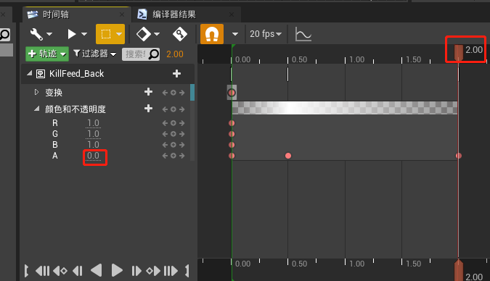490x281 pixels.
Task: Click the B channel value 1.0
Action: (93, 145)
